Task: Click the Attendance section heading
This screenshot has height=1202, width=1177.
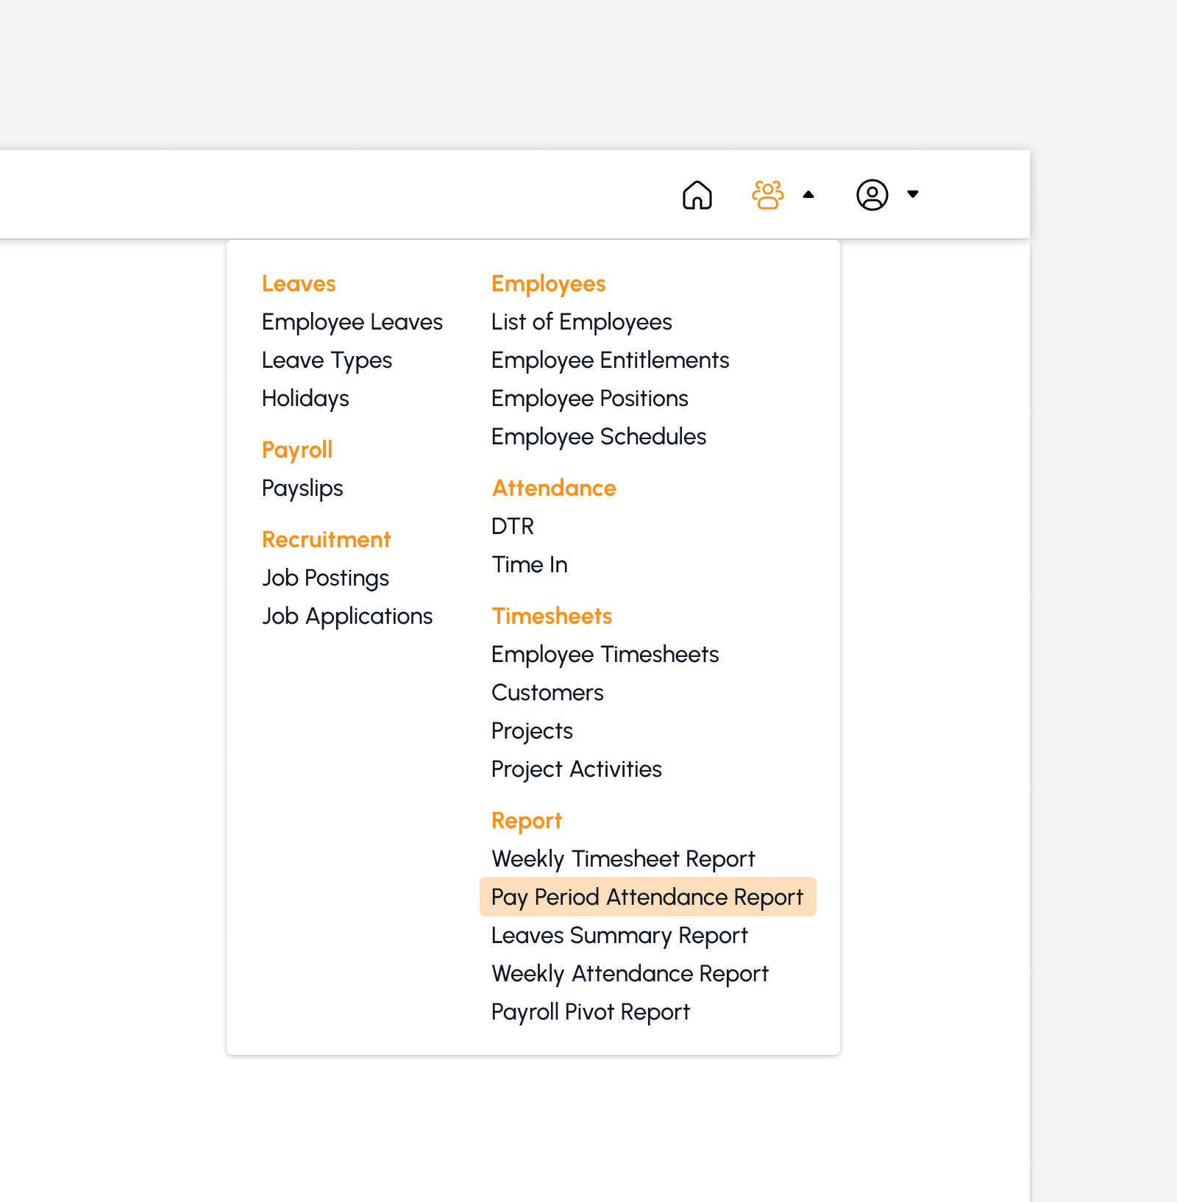Action: pos(554,488)
